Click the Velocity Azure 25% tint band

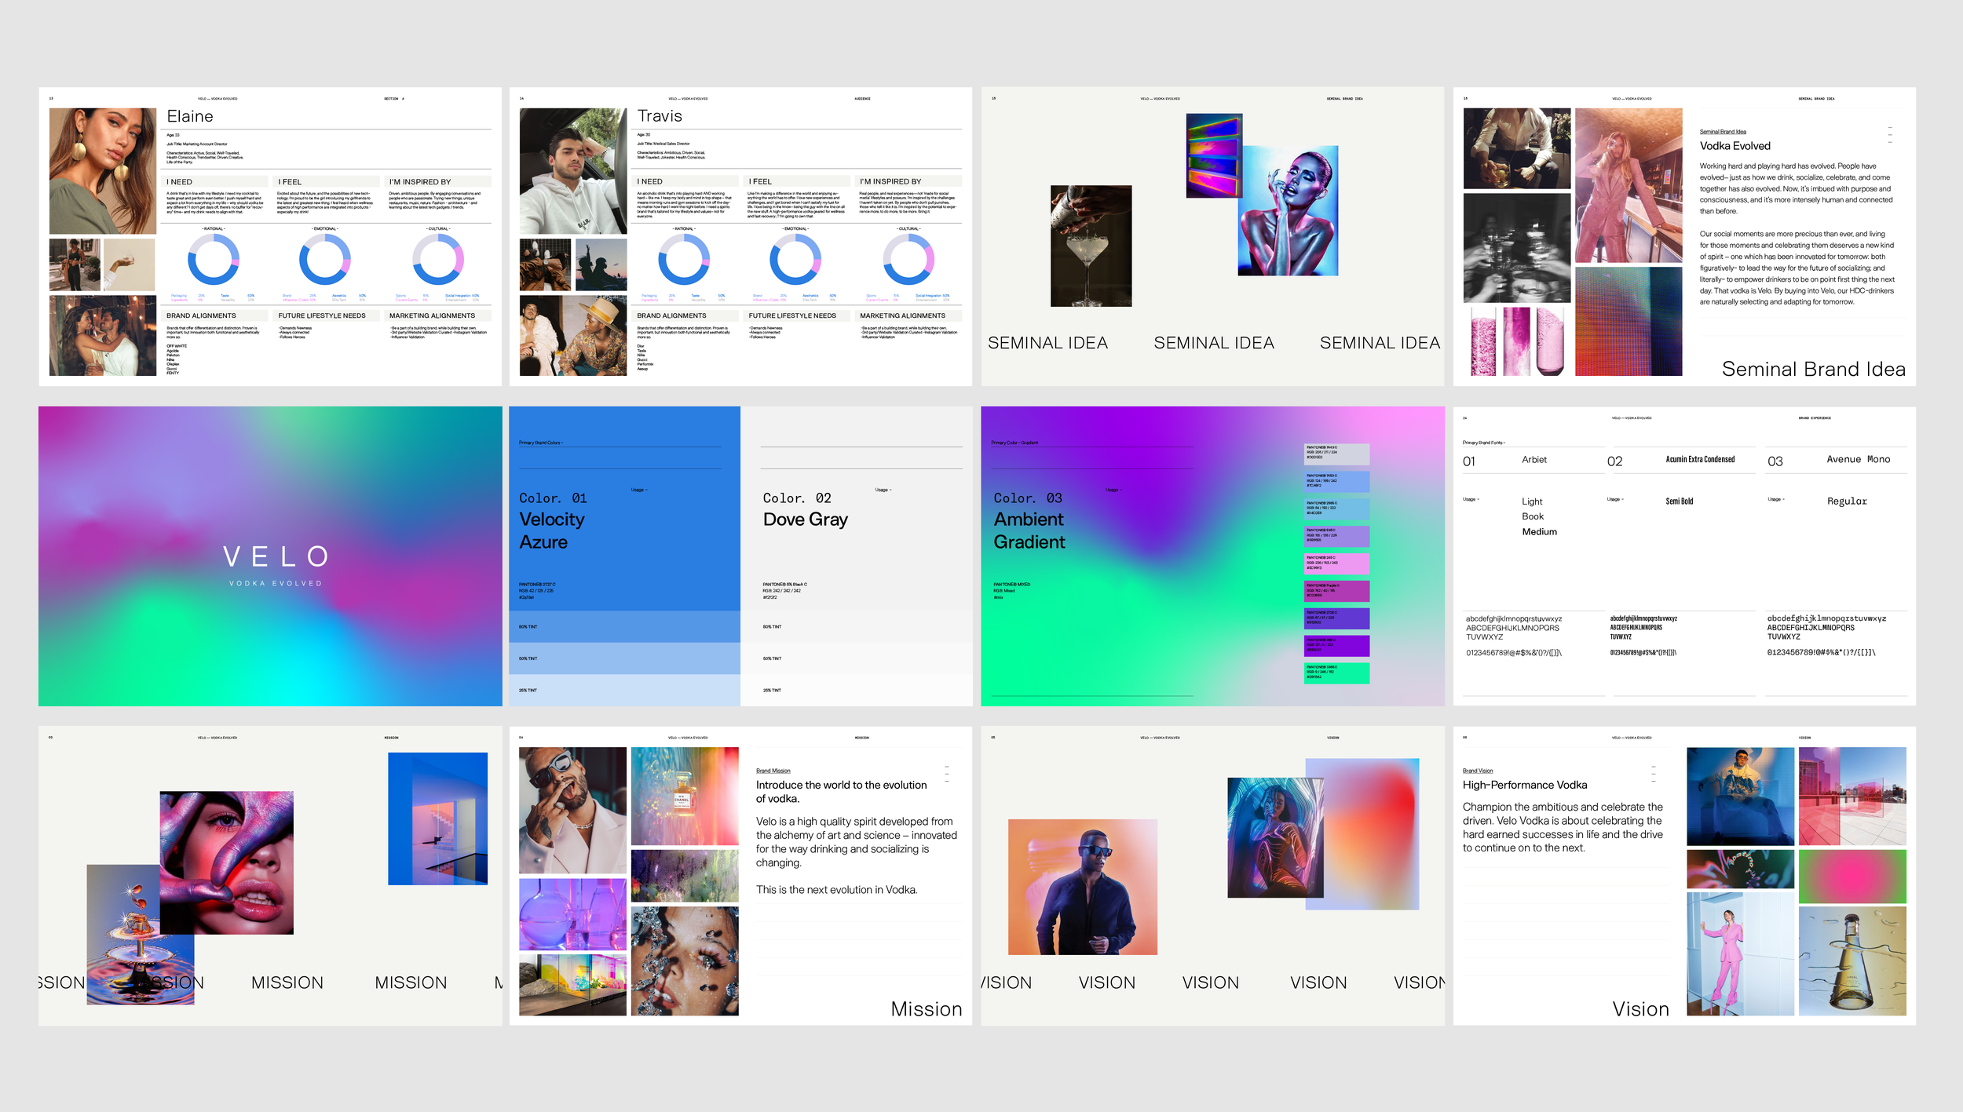[624, 690]
